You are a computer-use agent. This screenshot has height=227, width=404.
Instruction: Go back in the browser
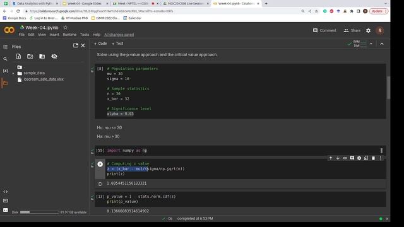point(4,11)
